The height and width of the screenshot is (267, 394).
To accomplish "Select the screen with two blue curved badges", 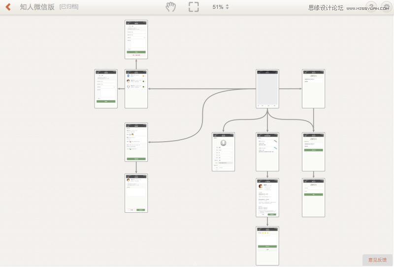I will pyautogui.click(x=267, y=152).
